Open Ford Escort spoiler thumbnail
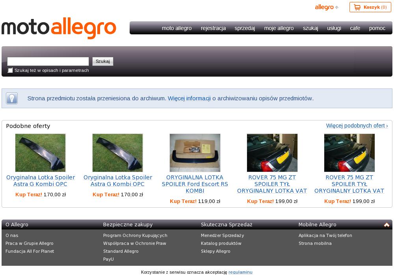Screen dimensions: 394x280 (x=195, y=153)
